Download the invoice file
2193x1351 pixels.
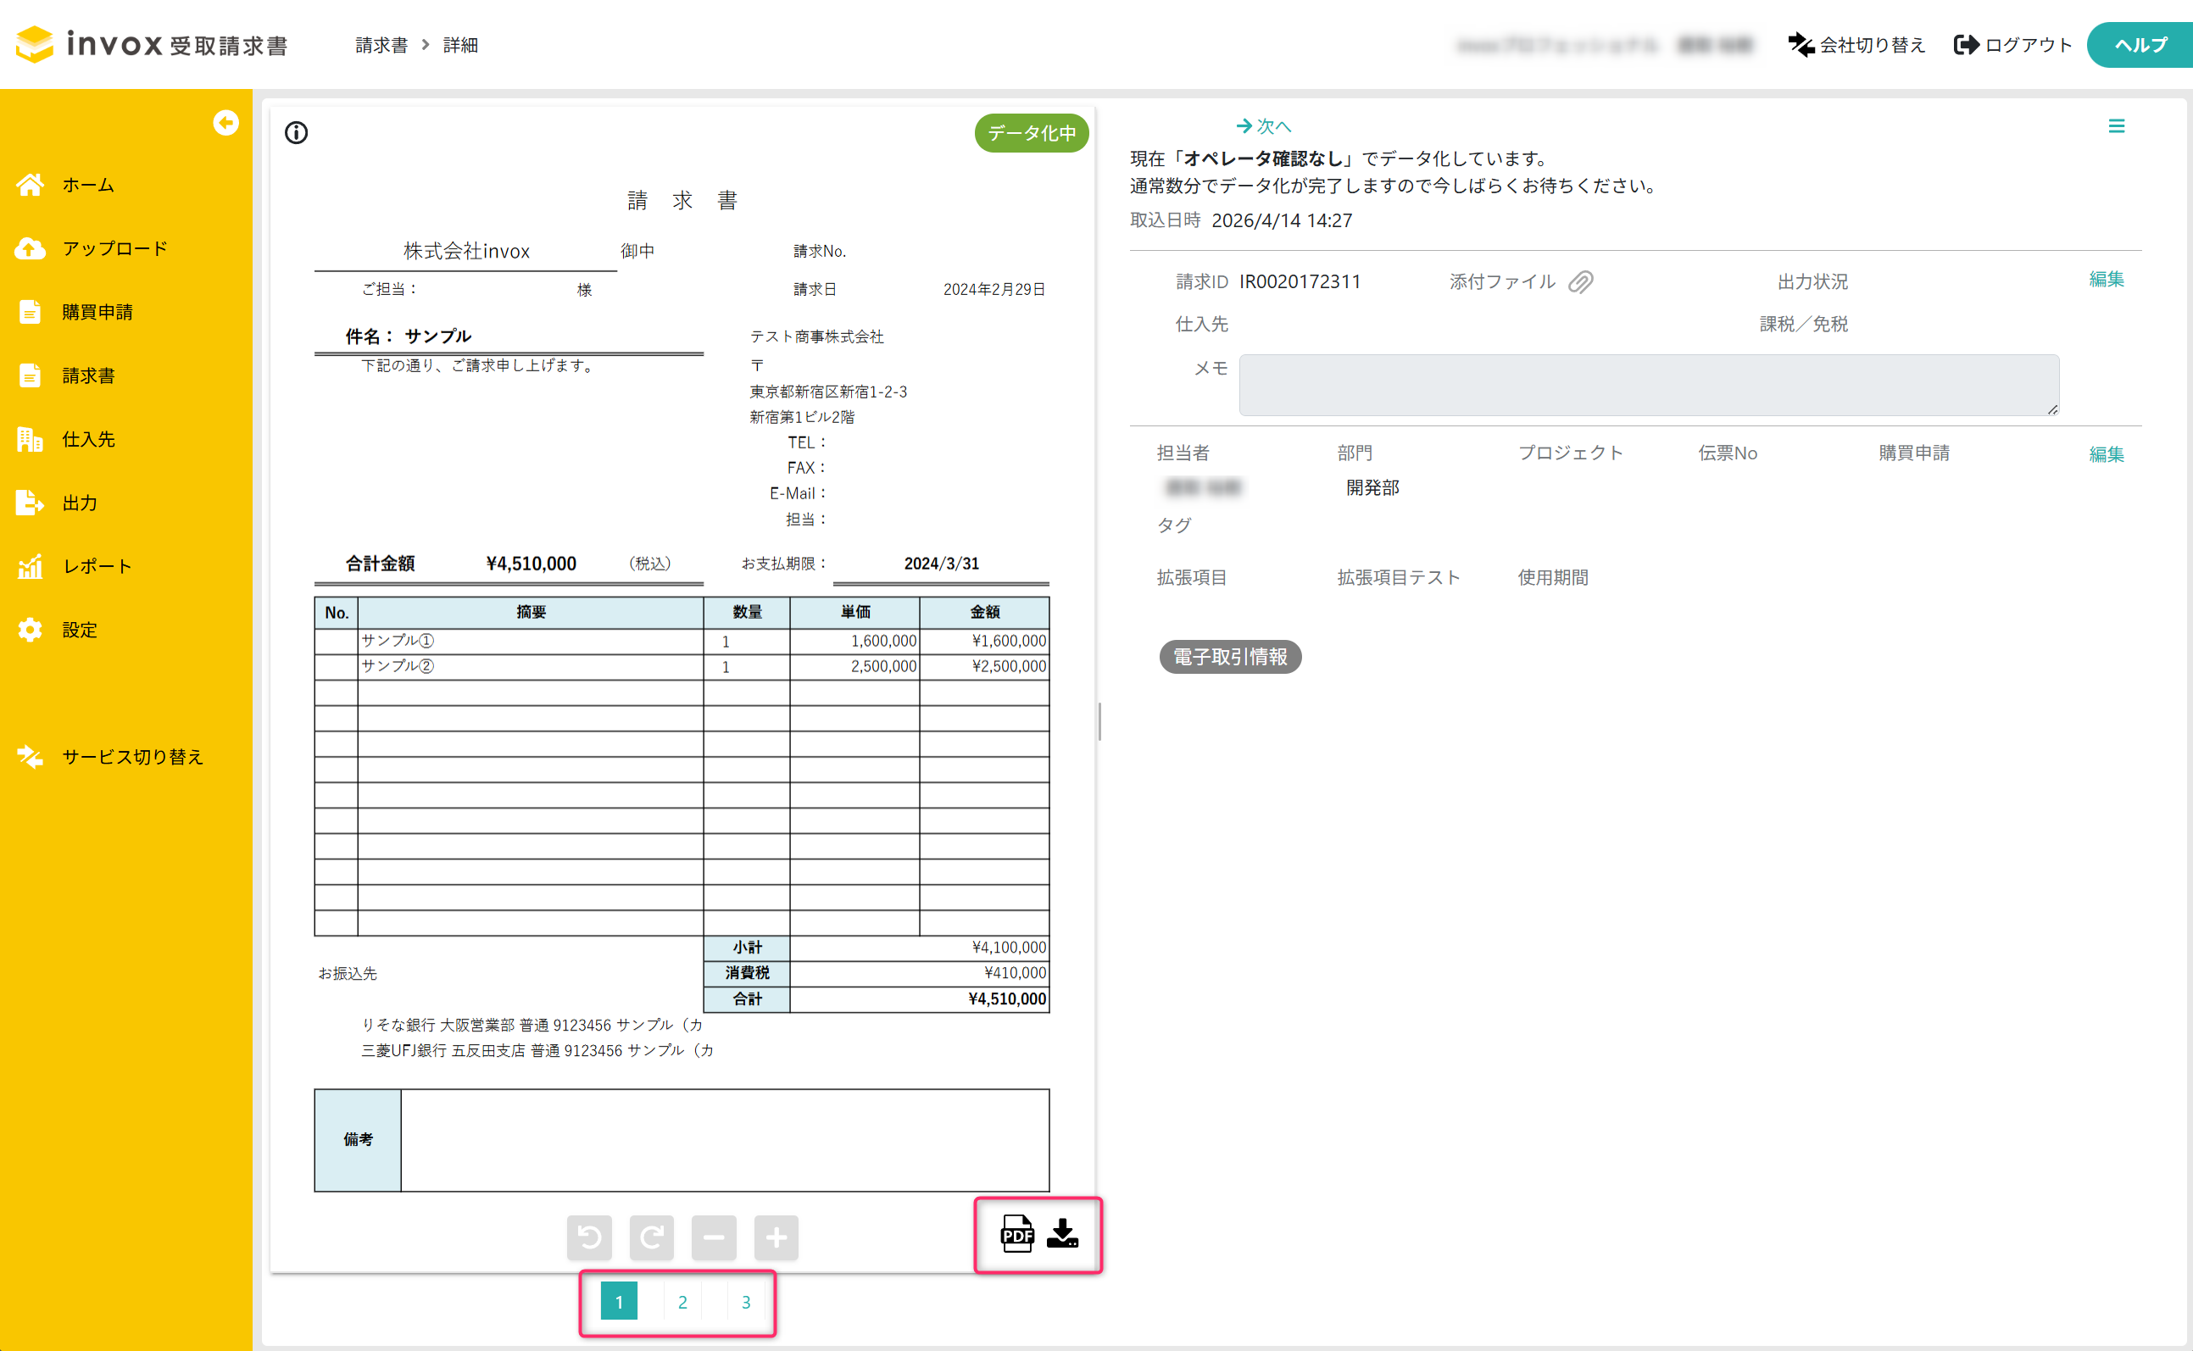1062,1234
